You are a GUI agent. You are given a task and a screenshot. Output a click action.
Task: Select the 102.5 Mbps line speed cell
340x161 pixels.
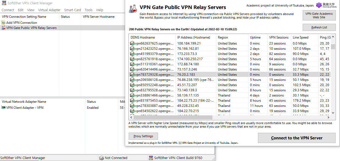(x=302, y=85)
